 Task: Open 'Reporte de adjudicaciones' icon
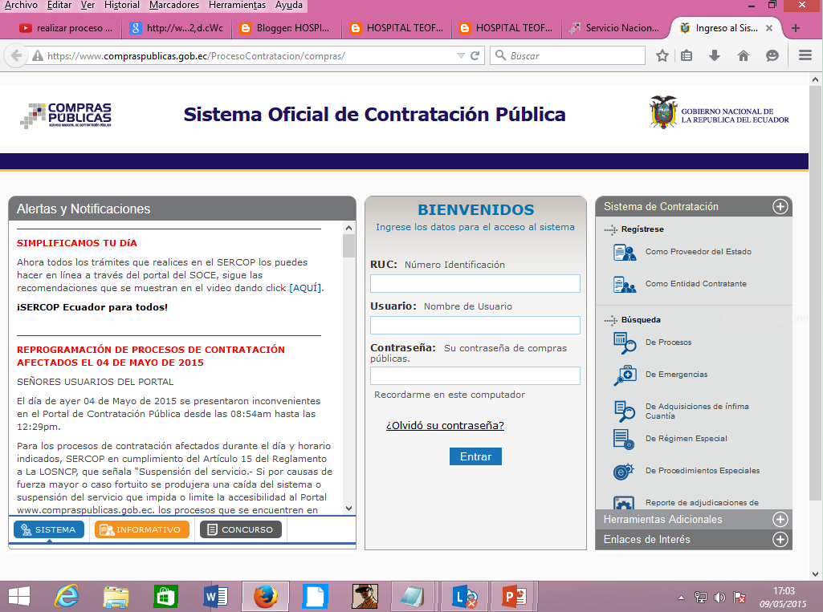(x=622, y=503)
